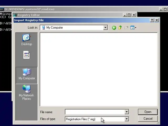Open My Network Places shortcut
Image resolution: width=168 pixels, height=126 pixels.
pyautogui.click(x=27, y=92)
